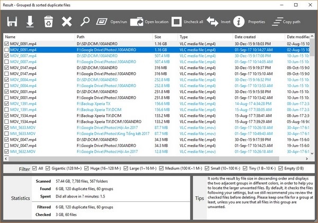Click the save (floppy disk) toolbar icon
Viewport: 318px width, 223px height.
(x=12, y=22)
